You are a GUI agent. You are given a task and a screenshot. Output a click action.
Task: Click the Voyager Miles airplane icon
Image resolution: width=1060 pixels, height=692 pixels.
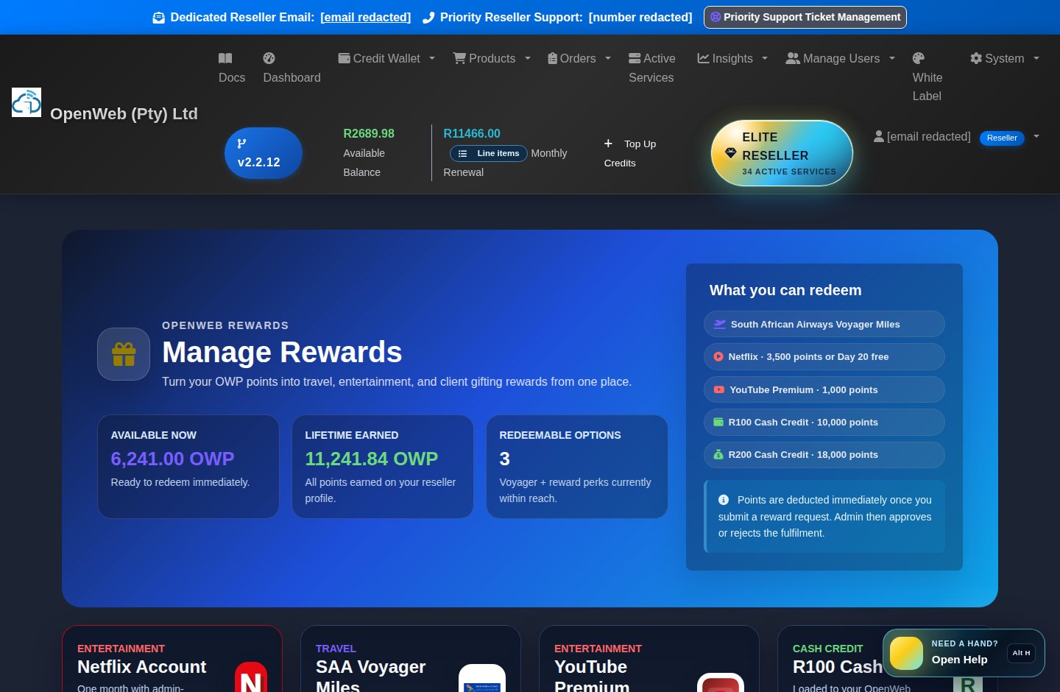pyautogui.click(x=720, y=324)
